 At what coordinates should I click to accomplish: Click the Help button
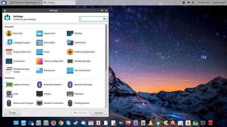click(x=12, y=113)
